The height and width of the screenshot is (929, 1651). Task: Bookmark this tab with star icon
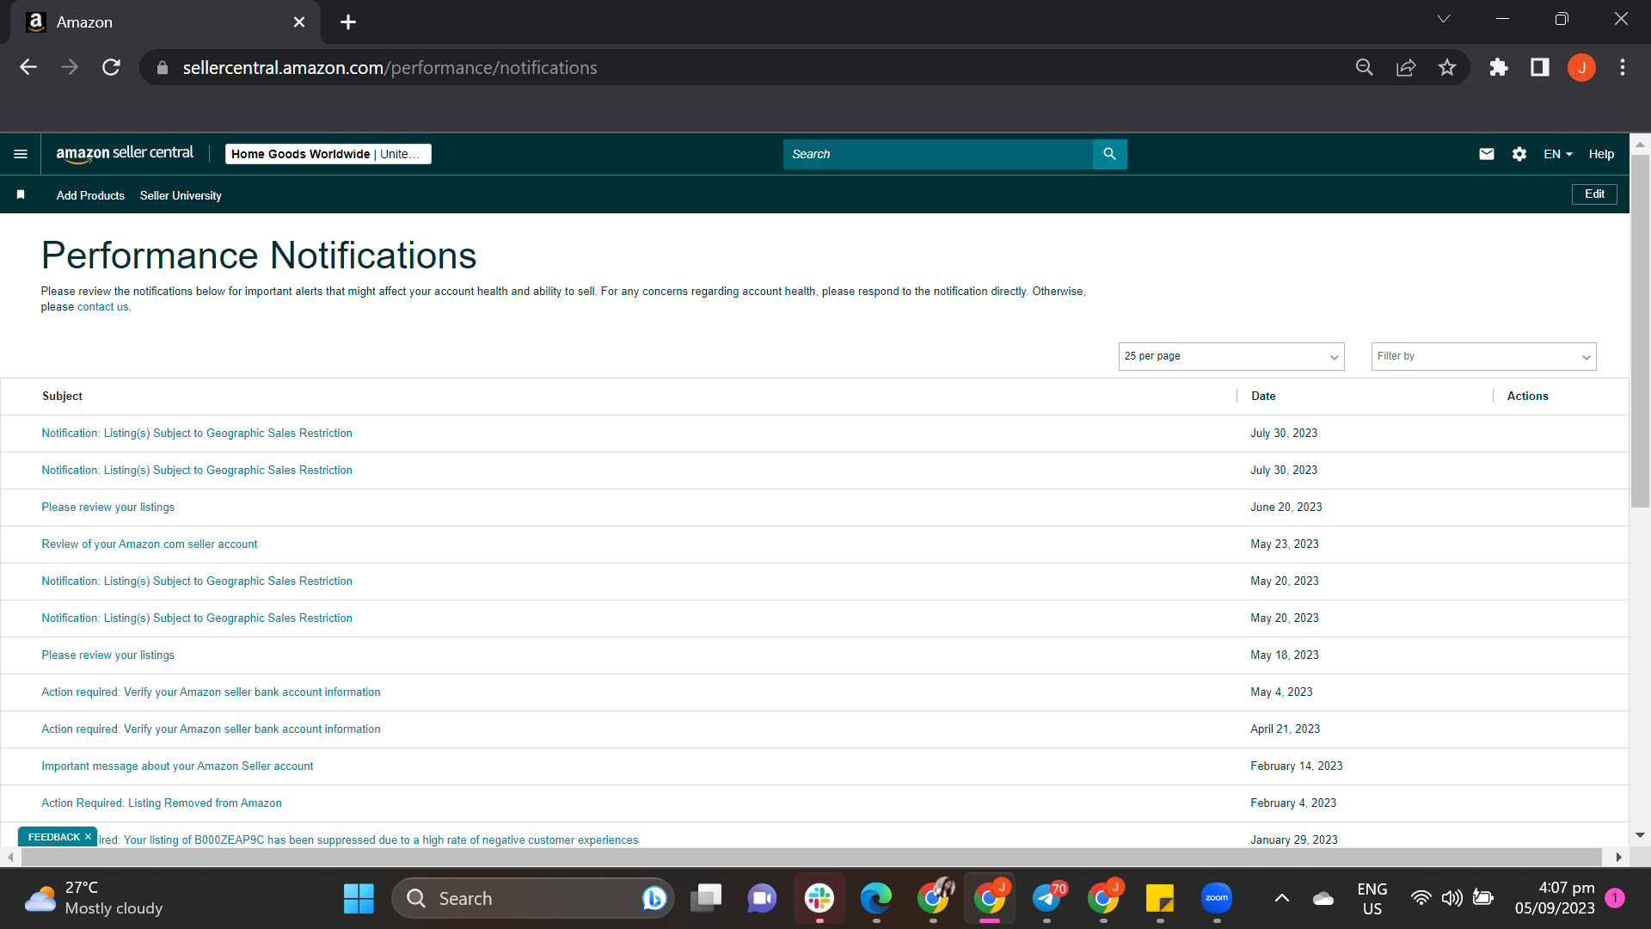coord(1447,67)
